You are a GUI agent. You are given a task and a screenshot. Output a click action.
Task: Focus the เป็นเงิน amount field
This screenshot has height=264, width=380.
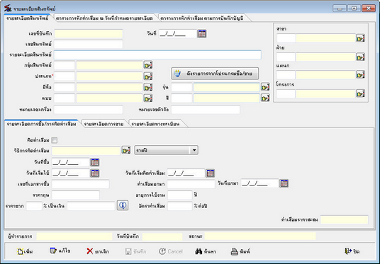(91, 206)
